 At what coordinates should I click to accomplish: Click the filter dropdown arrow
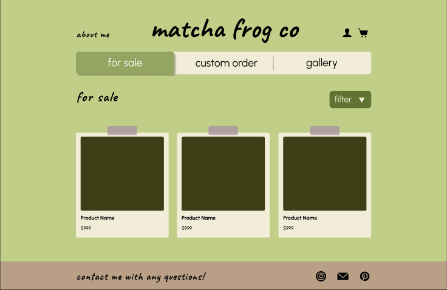[x=362, y=99]
